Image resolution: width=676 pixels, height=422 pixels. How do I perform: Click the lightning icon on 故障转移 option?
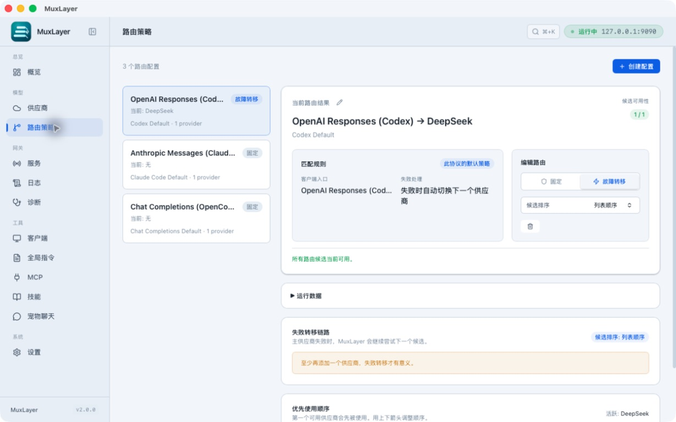pos(596,181)
